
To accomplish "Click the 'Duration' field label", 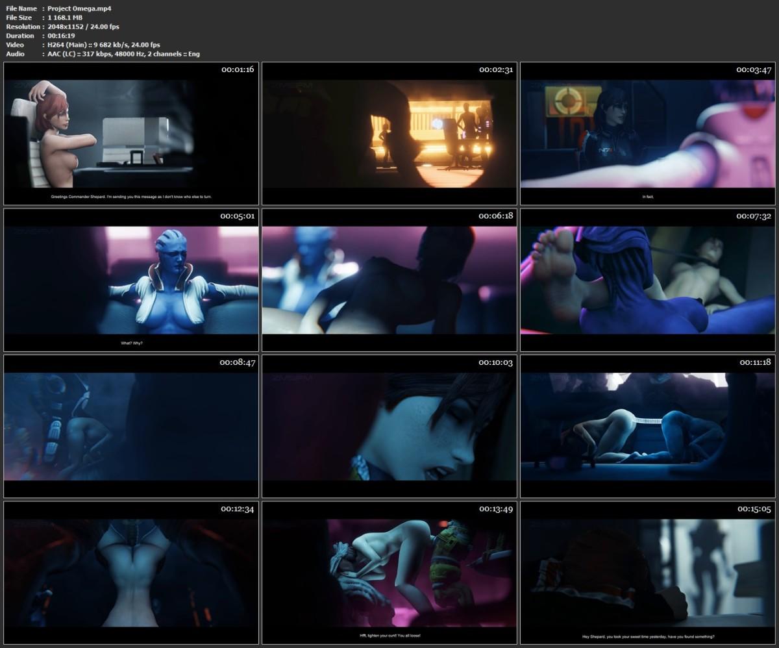I will click(20, 35).
